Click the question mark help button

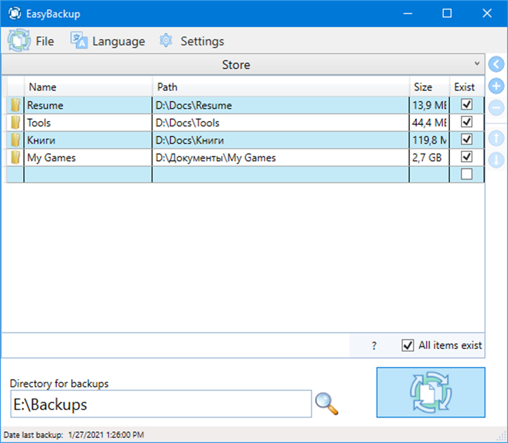tap(374, 346)
